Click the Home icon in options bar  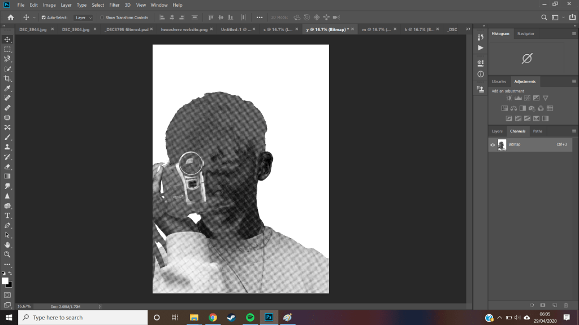[x=10, y=17]
